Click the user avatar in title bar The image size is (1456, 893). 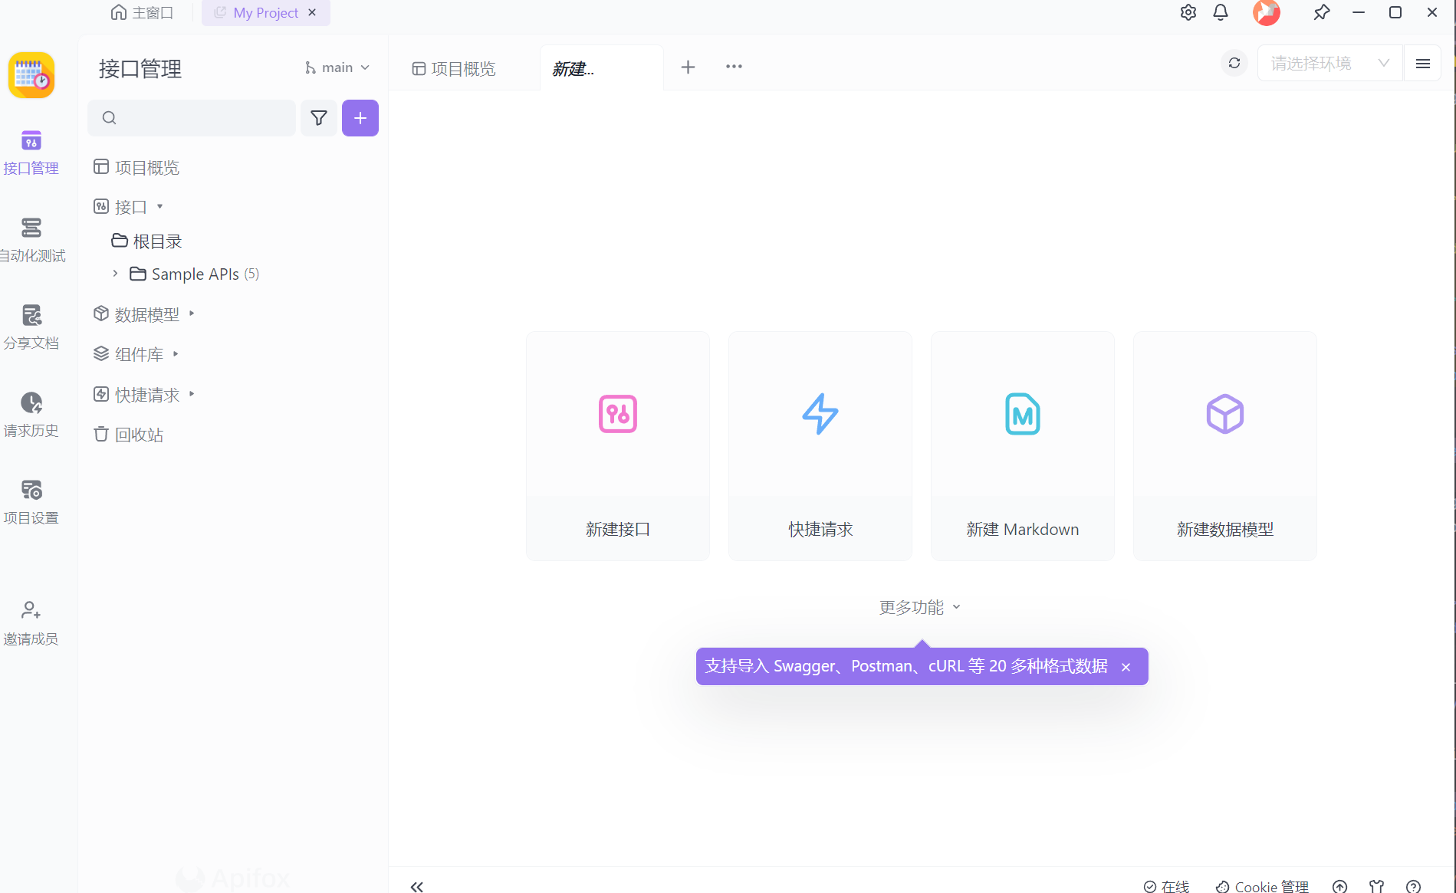click(x=1267, y=12)
